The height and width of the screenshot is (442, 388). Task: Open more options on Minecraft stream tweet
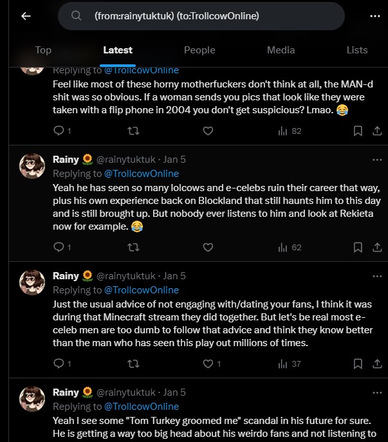376,276
